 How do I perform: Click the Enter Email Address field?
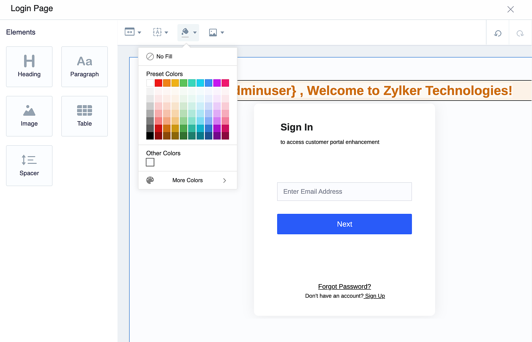click(344, 192)
